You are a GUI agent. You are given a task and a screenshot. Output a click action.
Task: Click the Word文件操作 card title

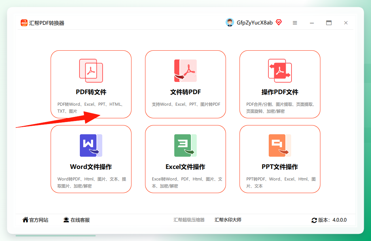91,167
